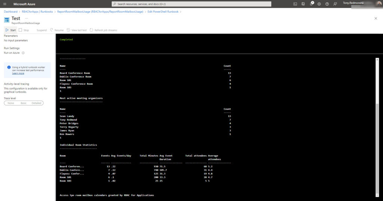The height and width of the screenshot is (201, 383).
Task: Set trace level to None
Action: [11, 103]
